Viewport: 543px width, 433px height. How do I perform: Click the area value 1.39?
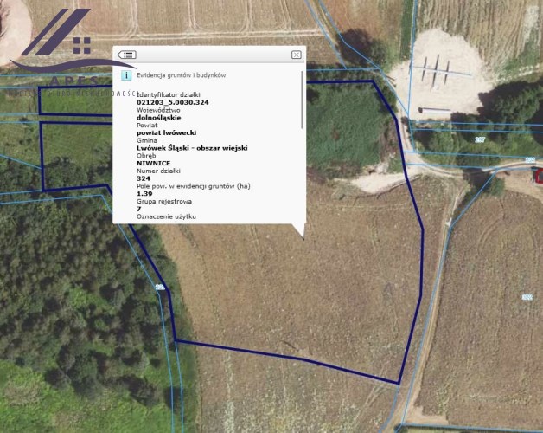tap(144, 193)
